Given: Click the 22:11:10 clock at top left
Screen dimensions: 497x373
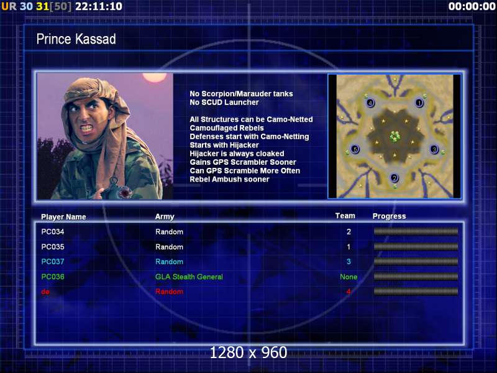Looking at the screenshot, I should coord(99,6).
